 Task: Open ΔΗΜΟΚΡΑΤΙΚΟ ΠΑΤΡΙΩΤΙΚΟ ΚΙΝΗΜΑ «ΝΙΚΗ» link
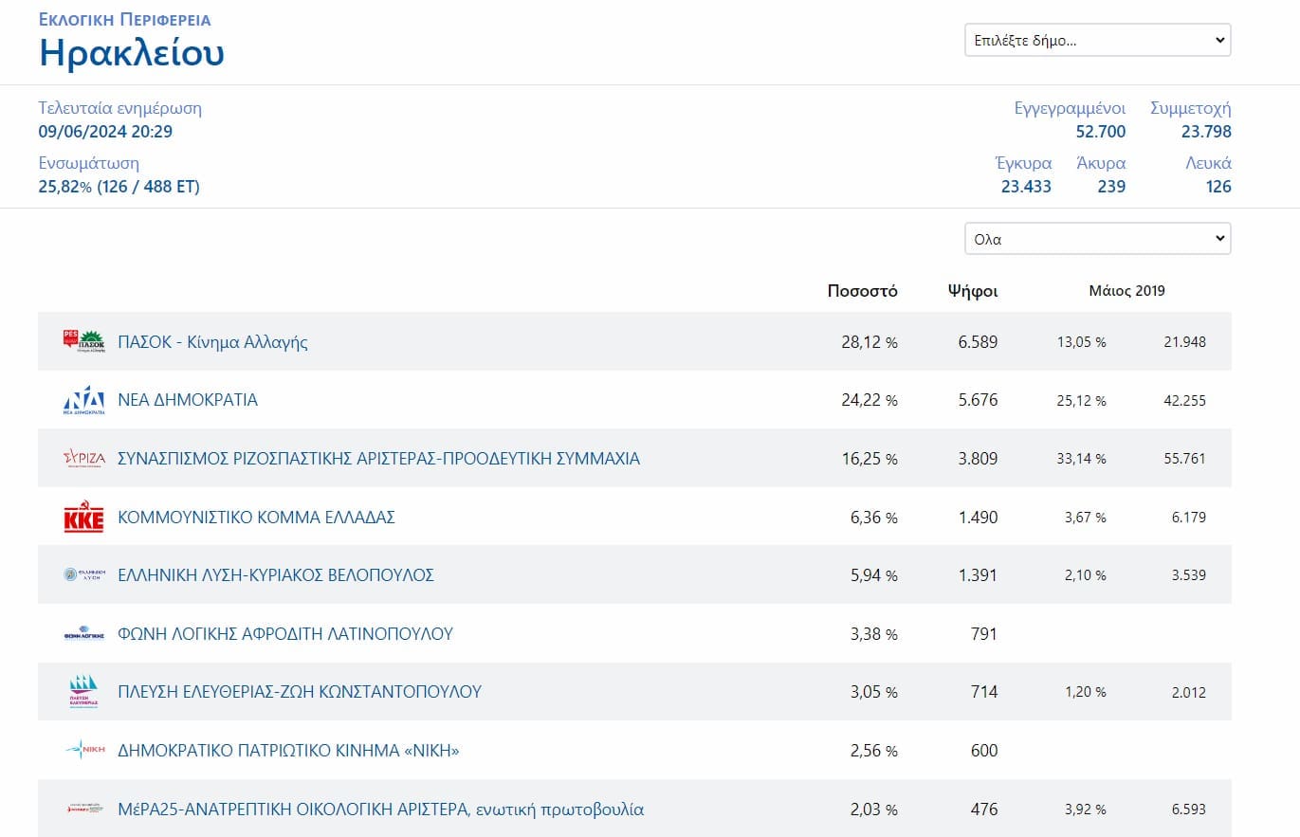288,751
